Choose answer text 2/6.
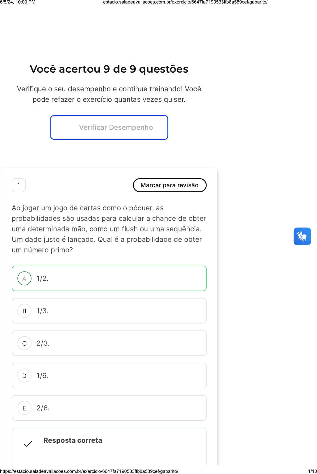Image resolution: width=317 pixels, height=474 pixels. tap(43, 408)
